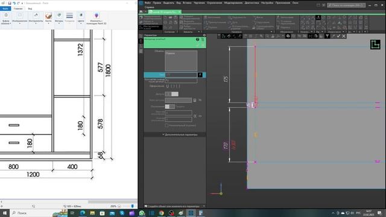386x217 pixels.
Task: Click Undo icon in Paint title bar
Action: (14, 3)
